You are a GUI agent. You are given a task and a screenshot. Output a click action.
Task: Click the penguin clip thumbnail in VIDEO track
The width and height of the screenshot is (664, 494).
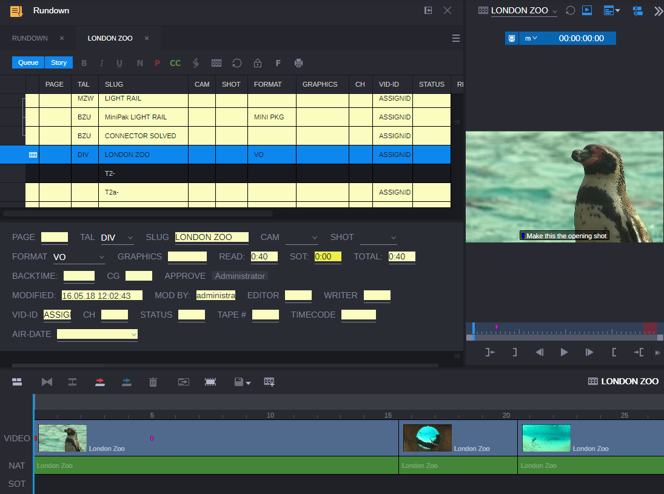(62, 438)
